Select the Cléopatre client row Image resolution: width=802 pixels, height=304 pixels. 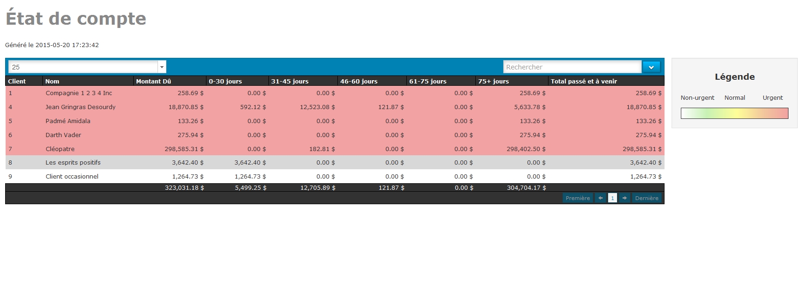pyautogui.click(x=60, y=149)
